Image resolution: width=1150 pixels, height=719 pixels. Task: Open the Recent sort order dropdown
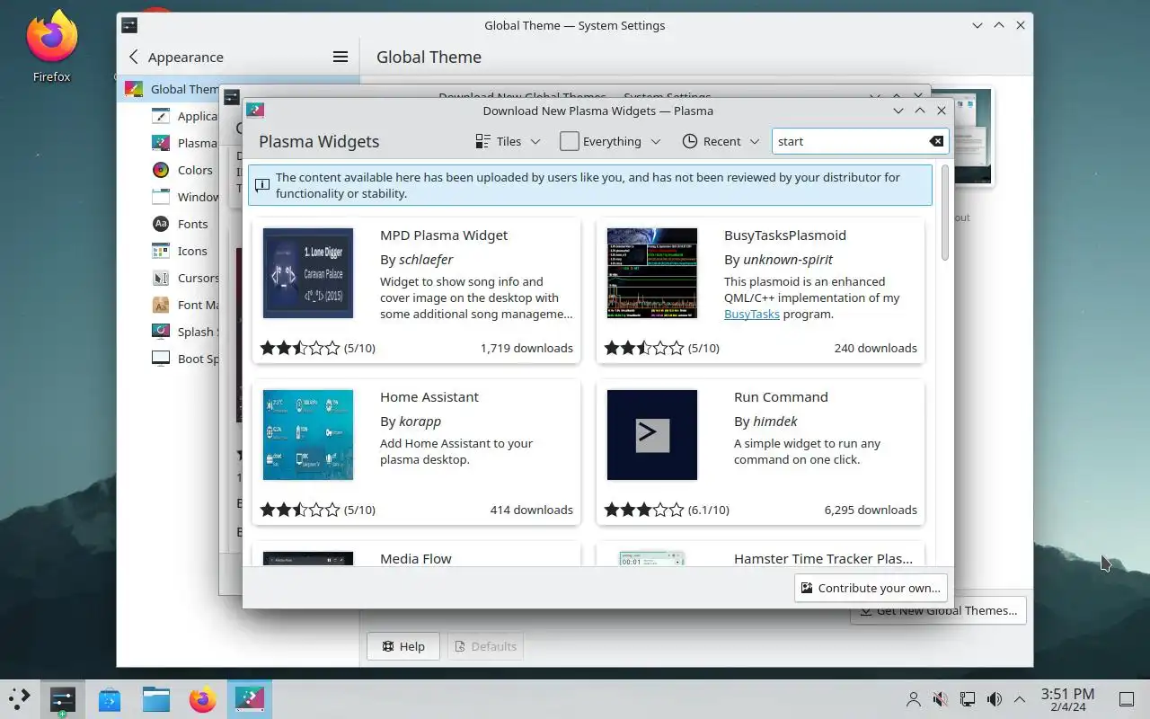coord(721,141)
